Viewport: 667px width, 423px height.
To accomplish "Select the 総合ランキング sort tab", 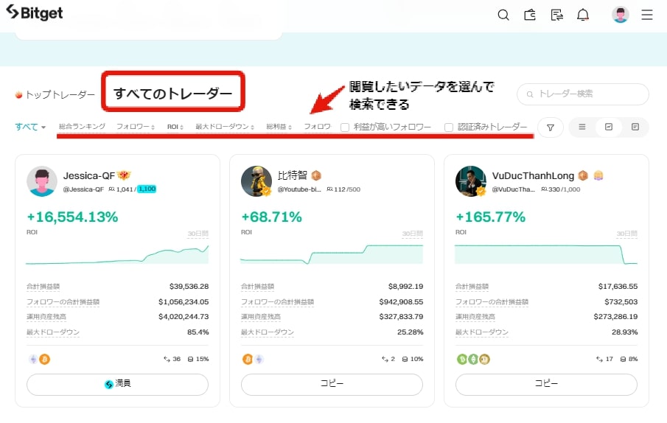I will [82, 127].
